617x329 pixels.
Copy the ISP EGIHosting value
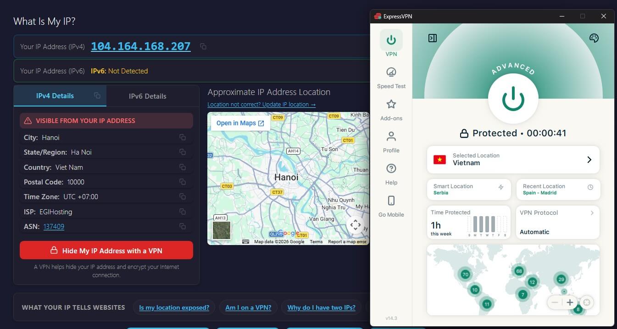[183, 212]
